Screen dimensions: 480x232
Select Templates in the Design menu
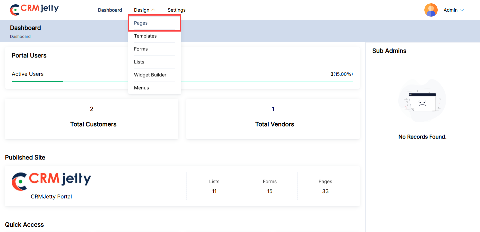(145, 36)
